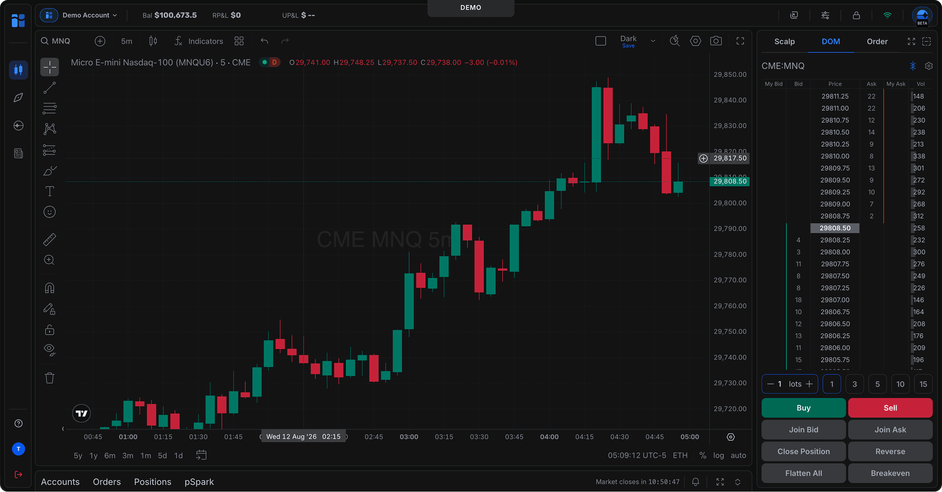This screenshot has height=492, width=942.
Task: Select the crosshair cursor tool
Action: coord(50,67)
